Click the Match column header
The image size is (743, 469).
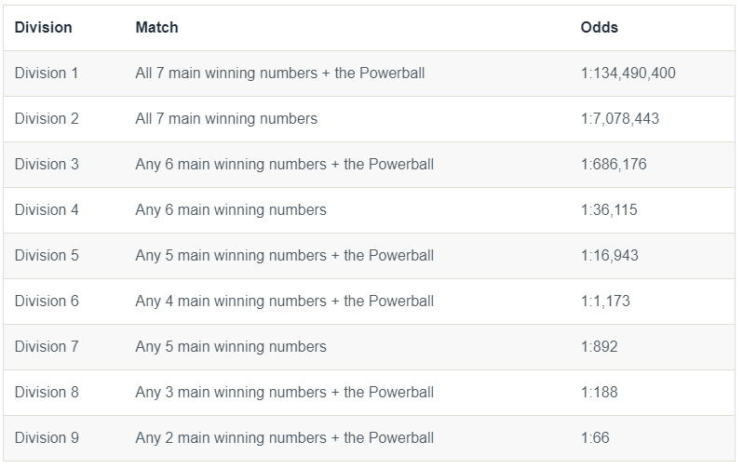click(x=156, y=28)
